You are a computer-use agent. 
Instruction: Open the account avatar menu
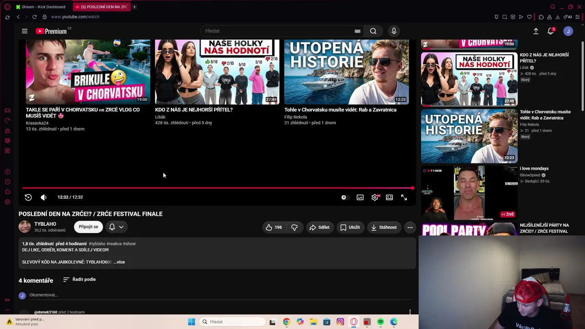click(568, 31)
